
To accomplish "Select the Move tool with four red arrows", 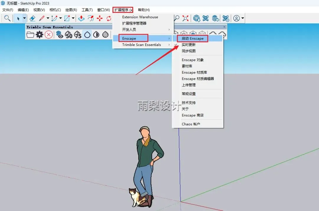I will (100, 18).
